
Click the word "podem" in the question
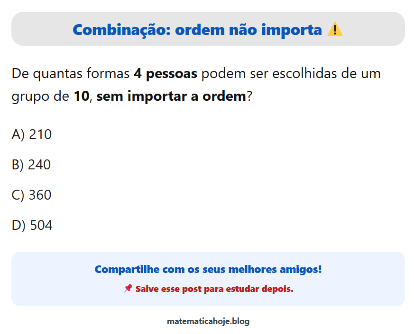pyautogui.click(x=220, y=74)
